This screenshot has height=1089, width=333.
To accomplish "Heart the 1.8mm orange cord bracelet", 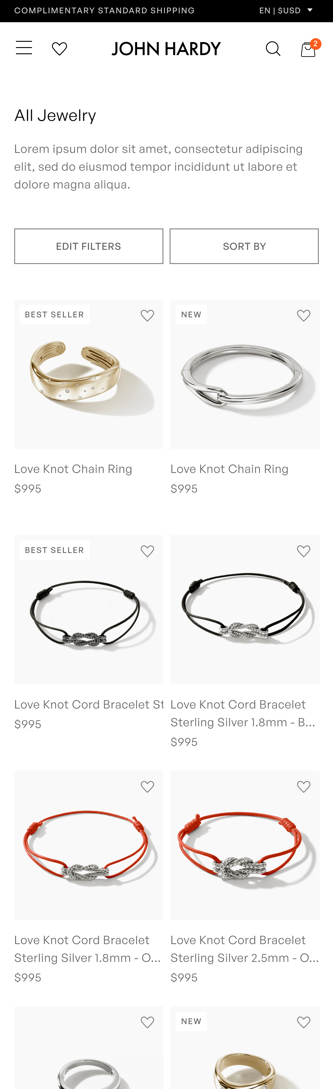I will [147, 786].
